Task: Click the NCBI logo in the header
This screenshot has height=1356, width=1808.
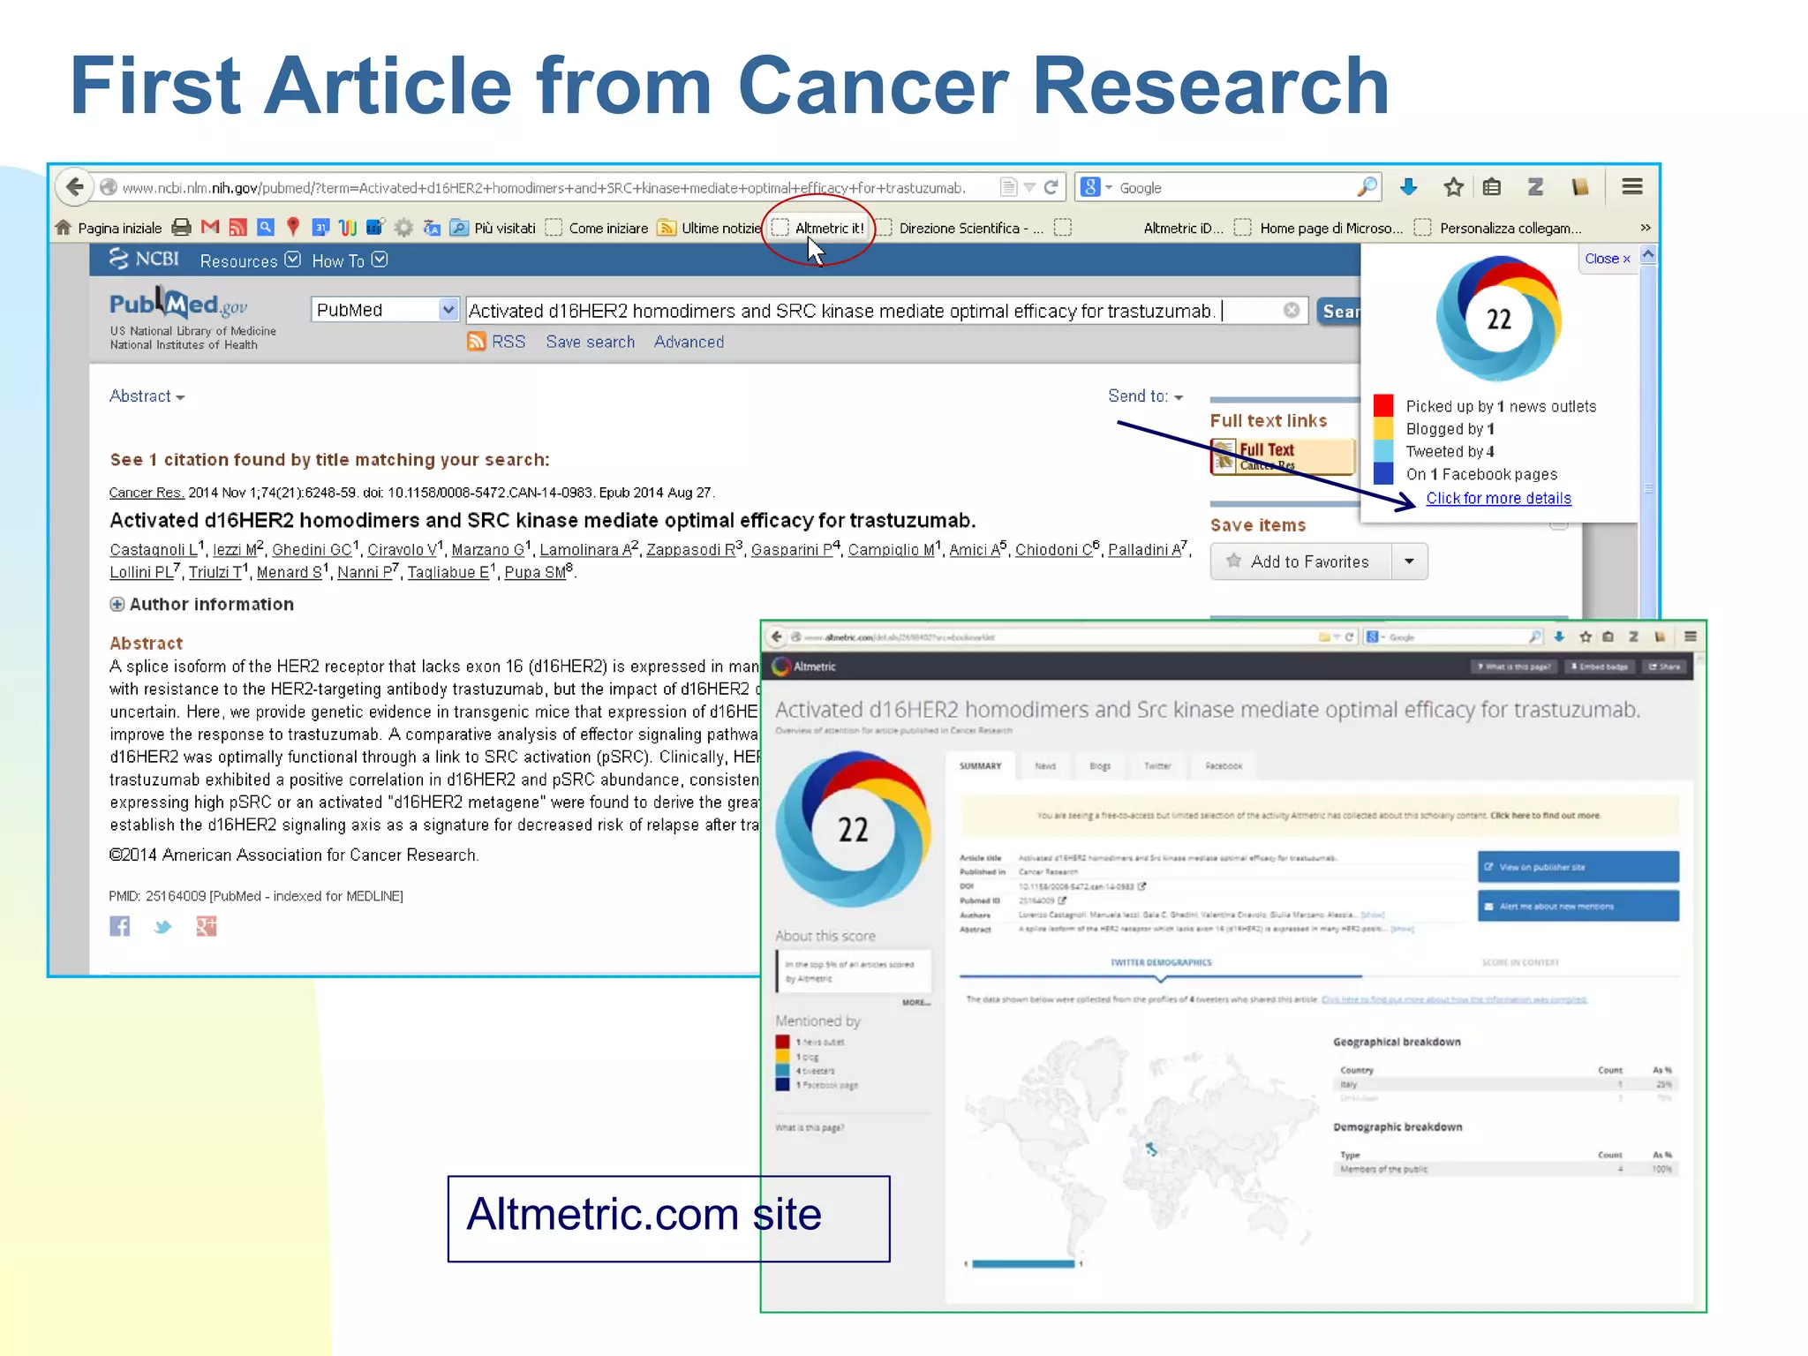Action: point(144,260)
